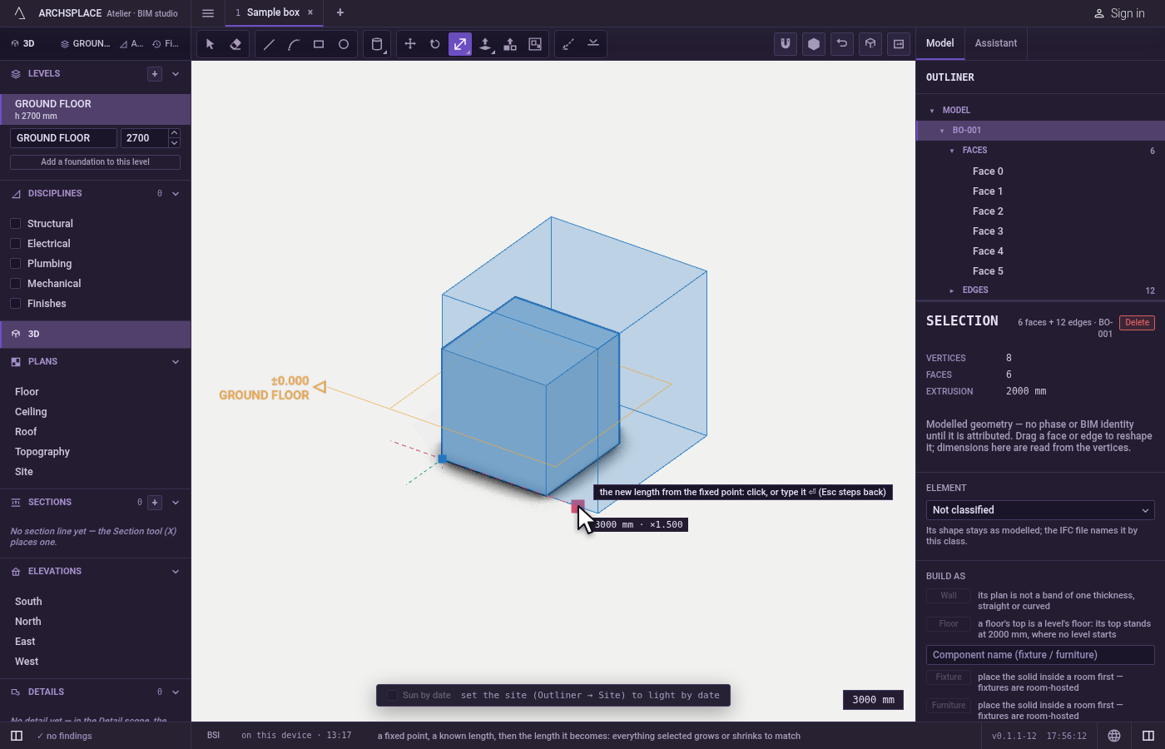This screenshot has height=749, width=1165.
Task: Select the arrow Select tool
Action: coord(211,44)
